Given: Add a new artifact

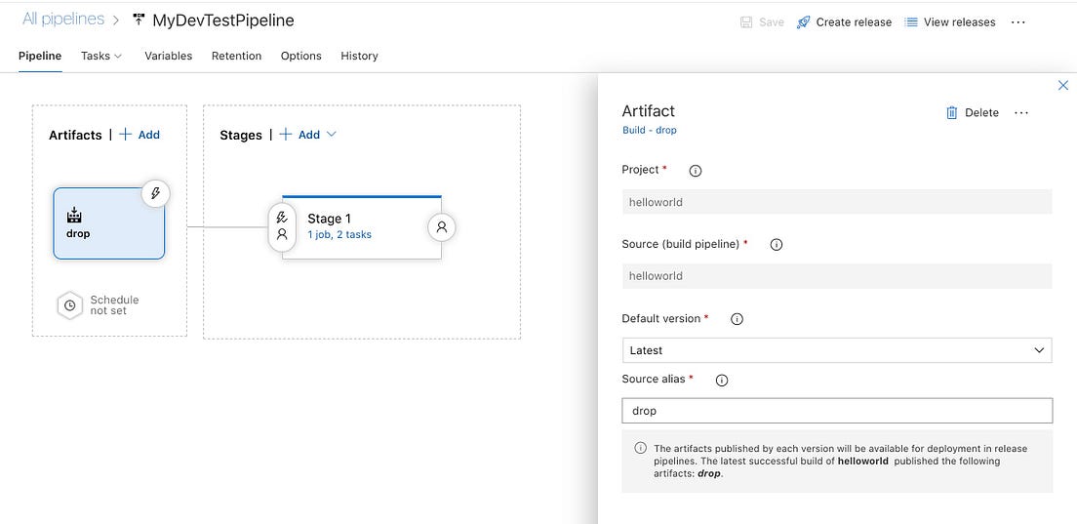Looking at the screenshot, I should click(140, 135).
